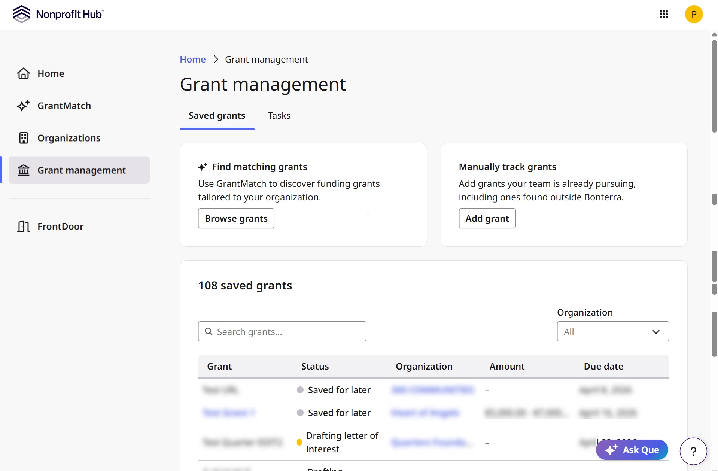Sort by the Grant column header
The height and width of the screenshot is (471, 718).
point(219,366)
